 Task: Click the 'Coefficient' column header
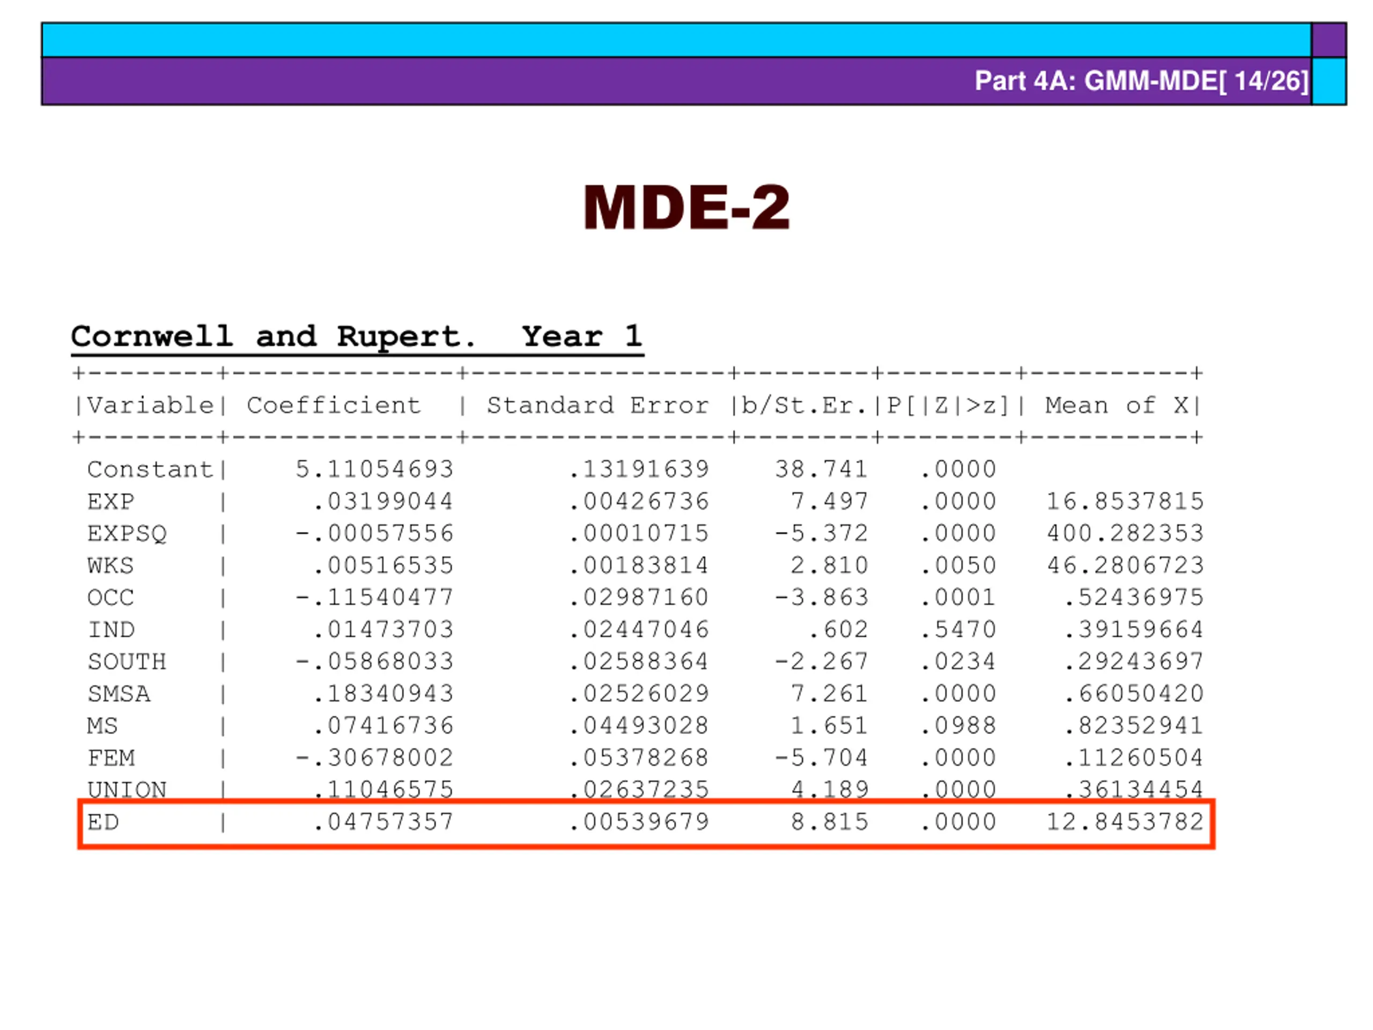pyautogui.click(x=334, y=406)
